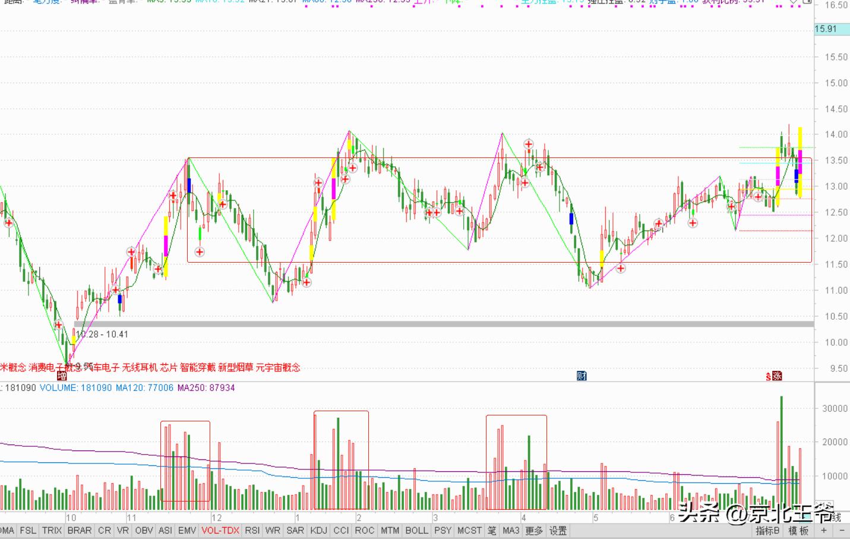Click the 14.00 price axis label
850x539 pixels.
(836, 134)
